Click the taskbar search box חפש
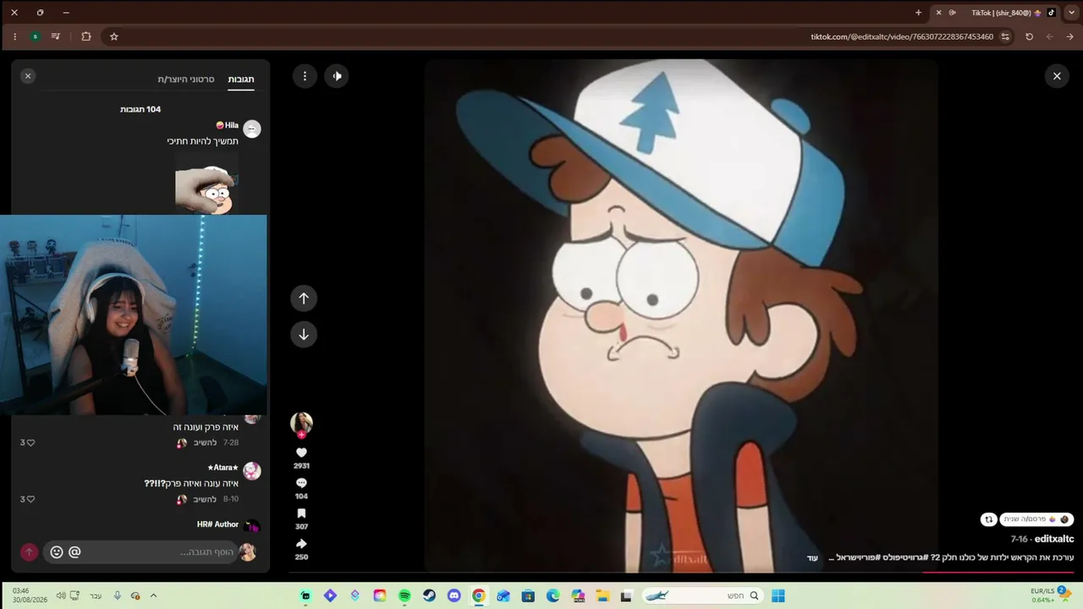Viewport: 1083px width, 609px height. point(702,595)
